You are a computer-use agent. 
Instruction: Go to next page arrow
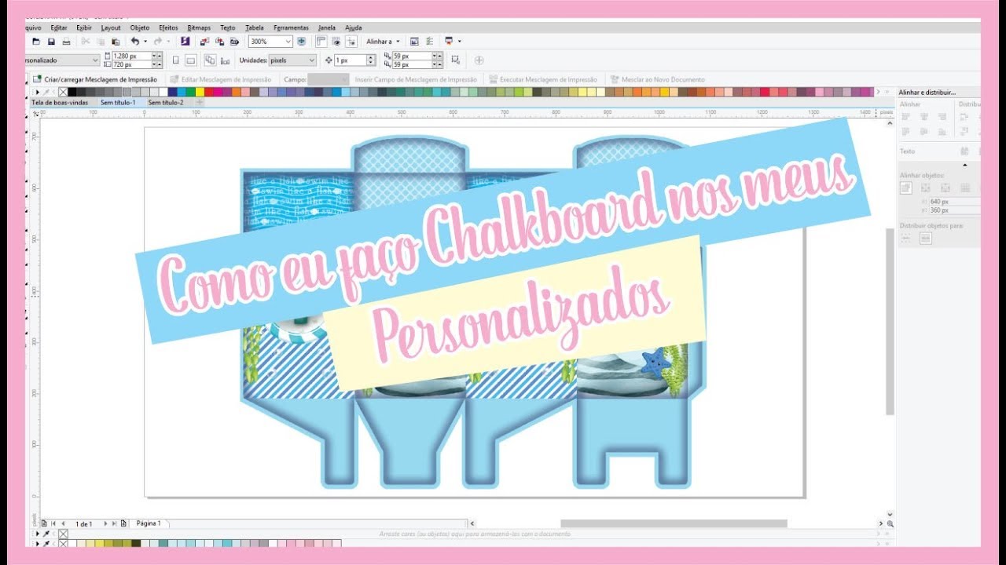point(105,523)
